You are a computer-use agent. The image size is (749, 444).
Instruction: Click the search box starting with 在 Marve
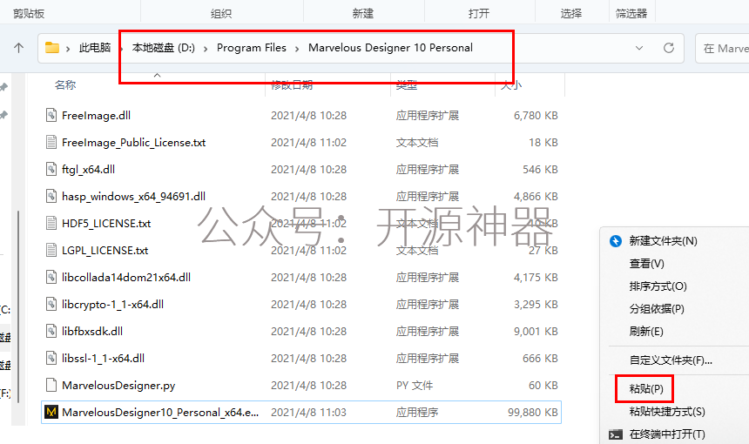pos(722,48)
